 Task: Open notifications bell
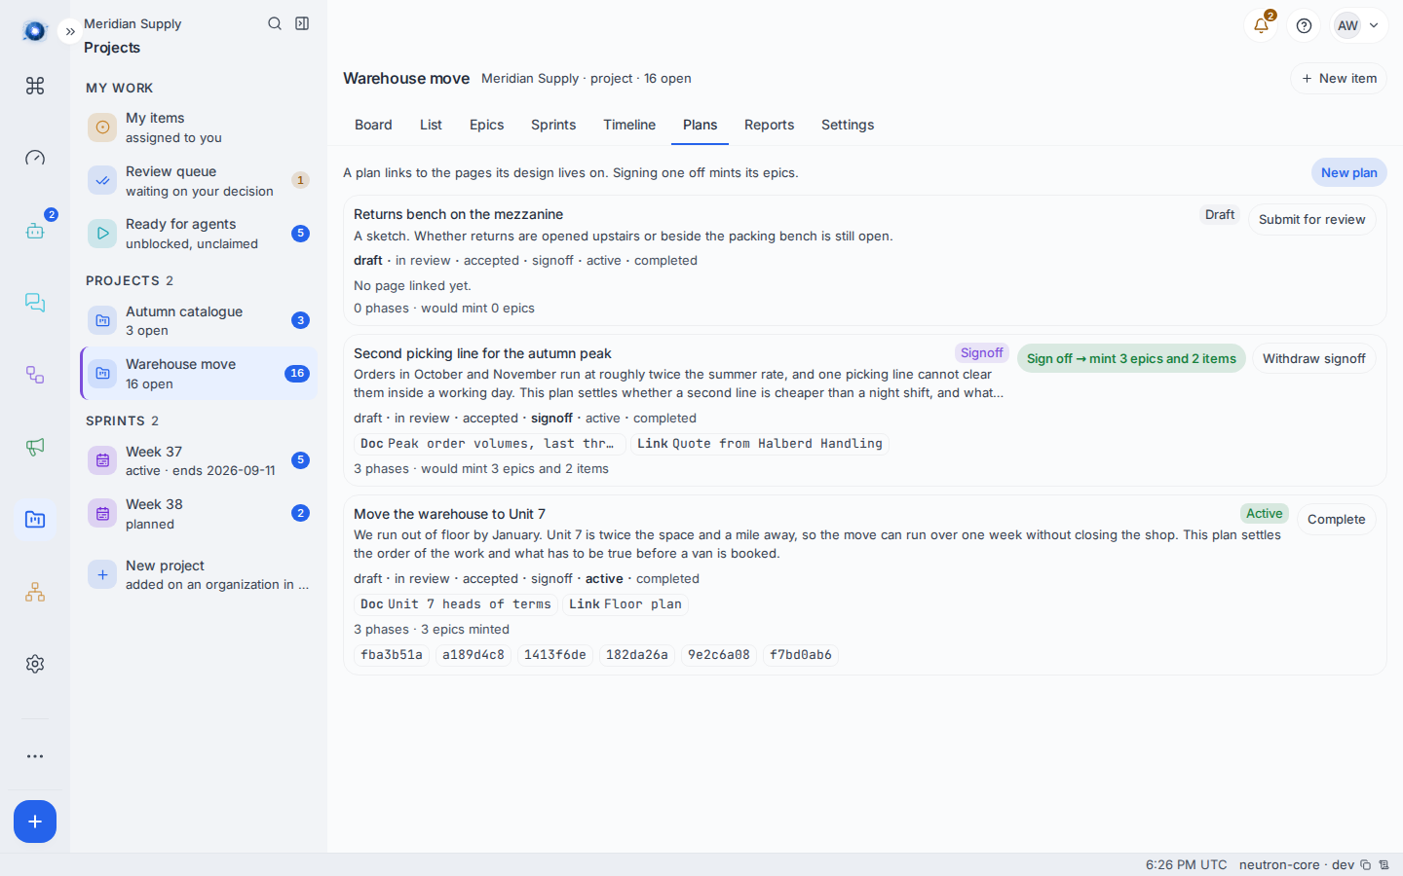click(1261, 25)
